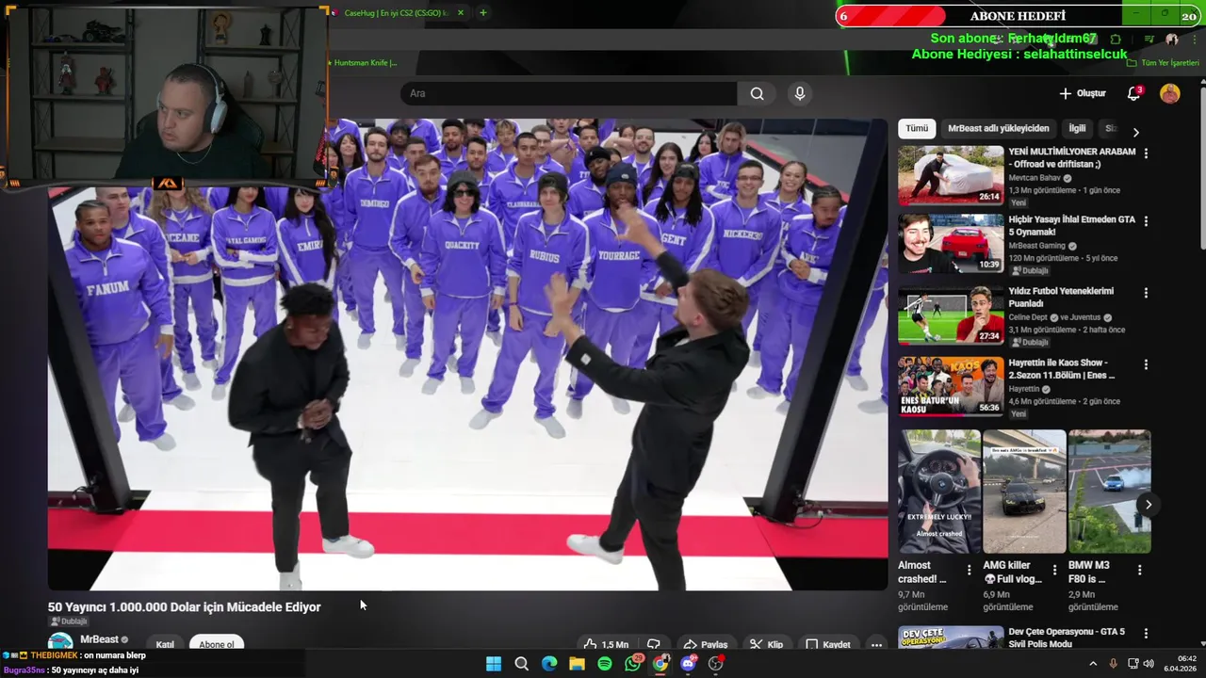The height and width of the screenshot is (678, 1206).
Task: Open the browser media control icon
Action: pos(1149,40)
